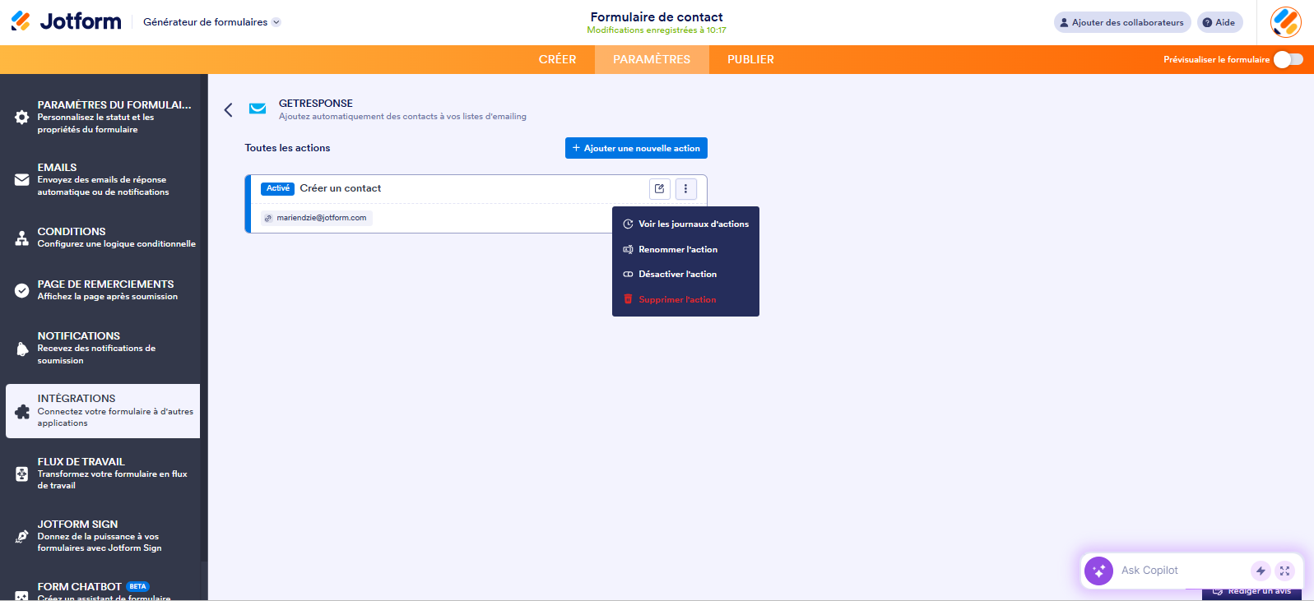1314x601 pixels.
Task: Click the Toutes les actions heading
Action: tap(287, 148)
